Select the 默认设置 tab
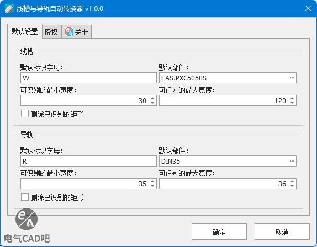The width and height of the screenshot is (317, 247). point(25,31)
